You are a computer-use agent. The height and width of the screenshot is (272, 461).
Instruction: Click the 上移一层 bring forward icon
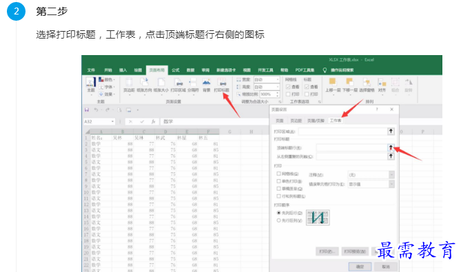[333, 85]
